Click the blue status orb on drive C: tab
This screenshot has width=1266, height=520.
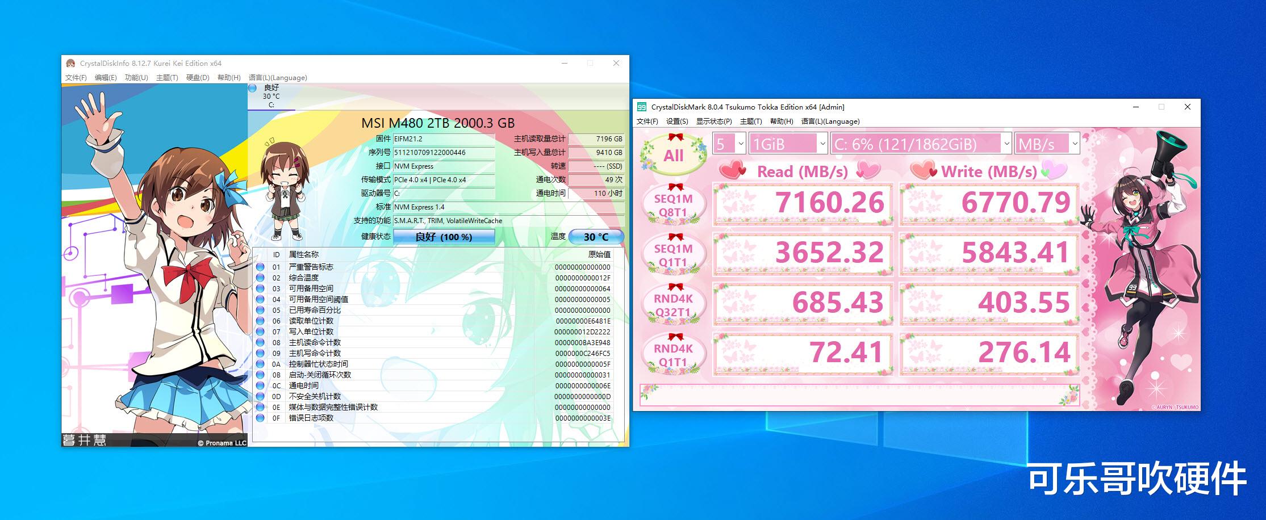(x=252, y=88)
